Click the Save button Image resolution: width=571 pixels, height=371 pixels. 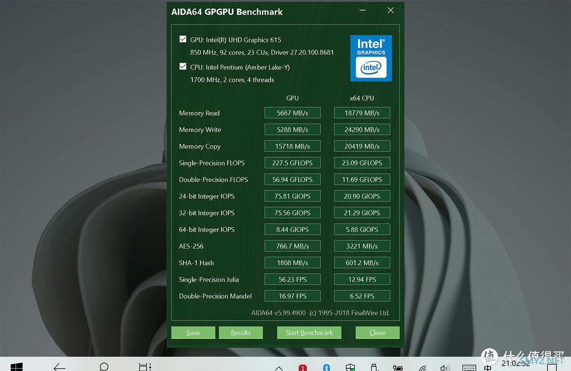click(x=193, y=332)
